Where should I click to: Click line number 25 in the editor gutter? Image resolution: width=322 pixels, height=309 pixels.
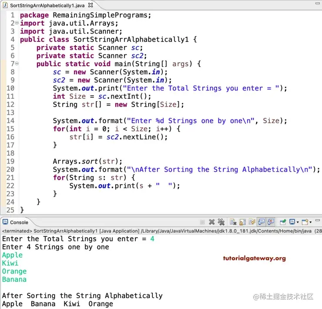click(x=10, y=210)
